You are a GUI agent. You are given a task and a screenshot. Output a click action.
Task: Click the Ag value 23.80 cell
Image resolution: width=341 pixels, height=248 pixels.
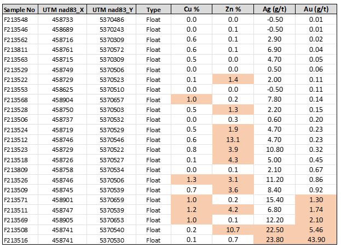275,240
